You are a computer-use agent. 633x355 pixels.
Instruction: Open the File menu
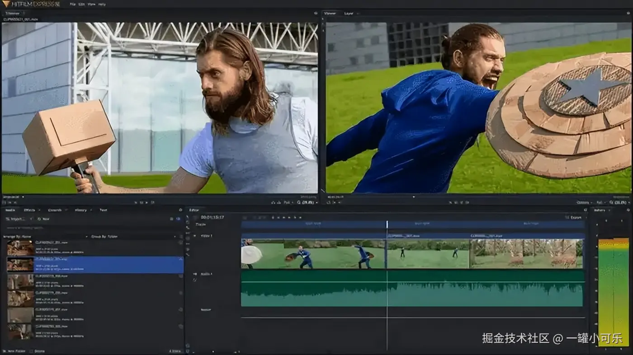tap(73, 4)
